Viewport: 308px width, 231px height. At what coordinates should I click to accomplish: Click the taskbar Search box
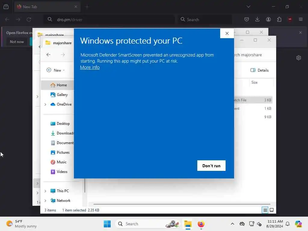tap(148, 224)
